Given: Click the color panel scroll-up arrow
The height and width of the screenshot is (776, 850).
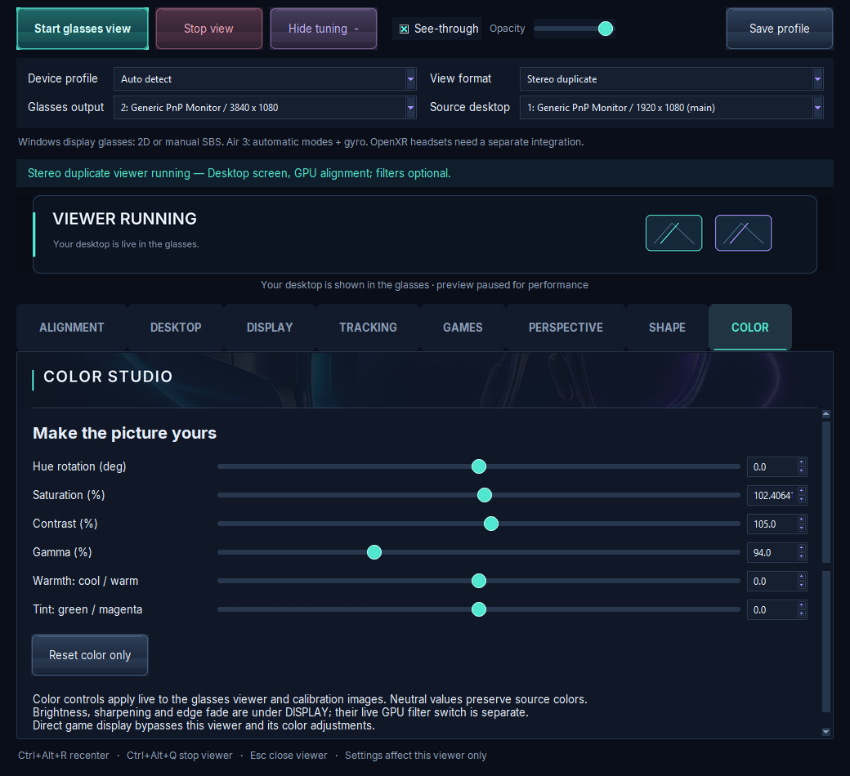Looking at the screenshot, I should (826, 414).
